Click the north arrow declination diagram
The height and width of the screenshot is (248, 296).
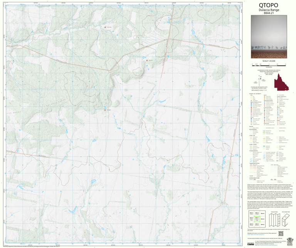(x=260, y=81)
